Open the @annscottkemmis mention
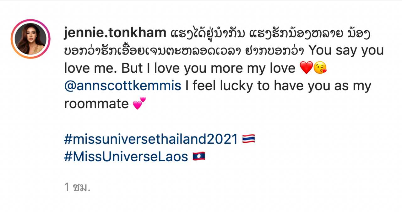 coord(123,86)
